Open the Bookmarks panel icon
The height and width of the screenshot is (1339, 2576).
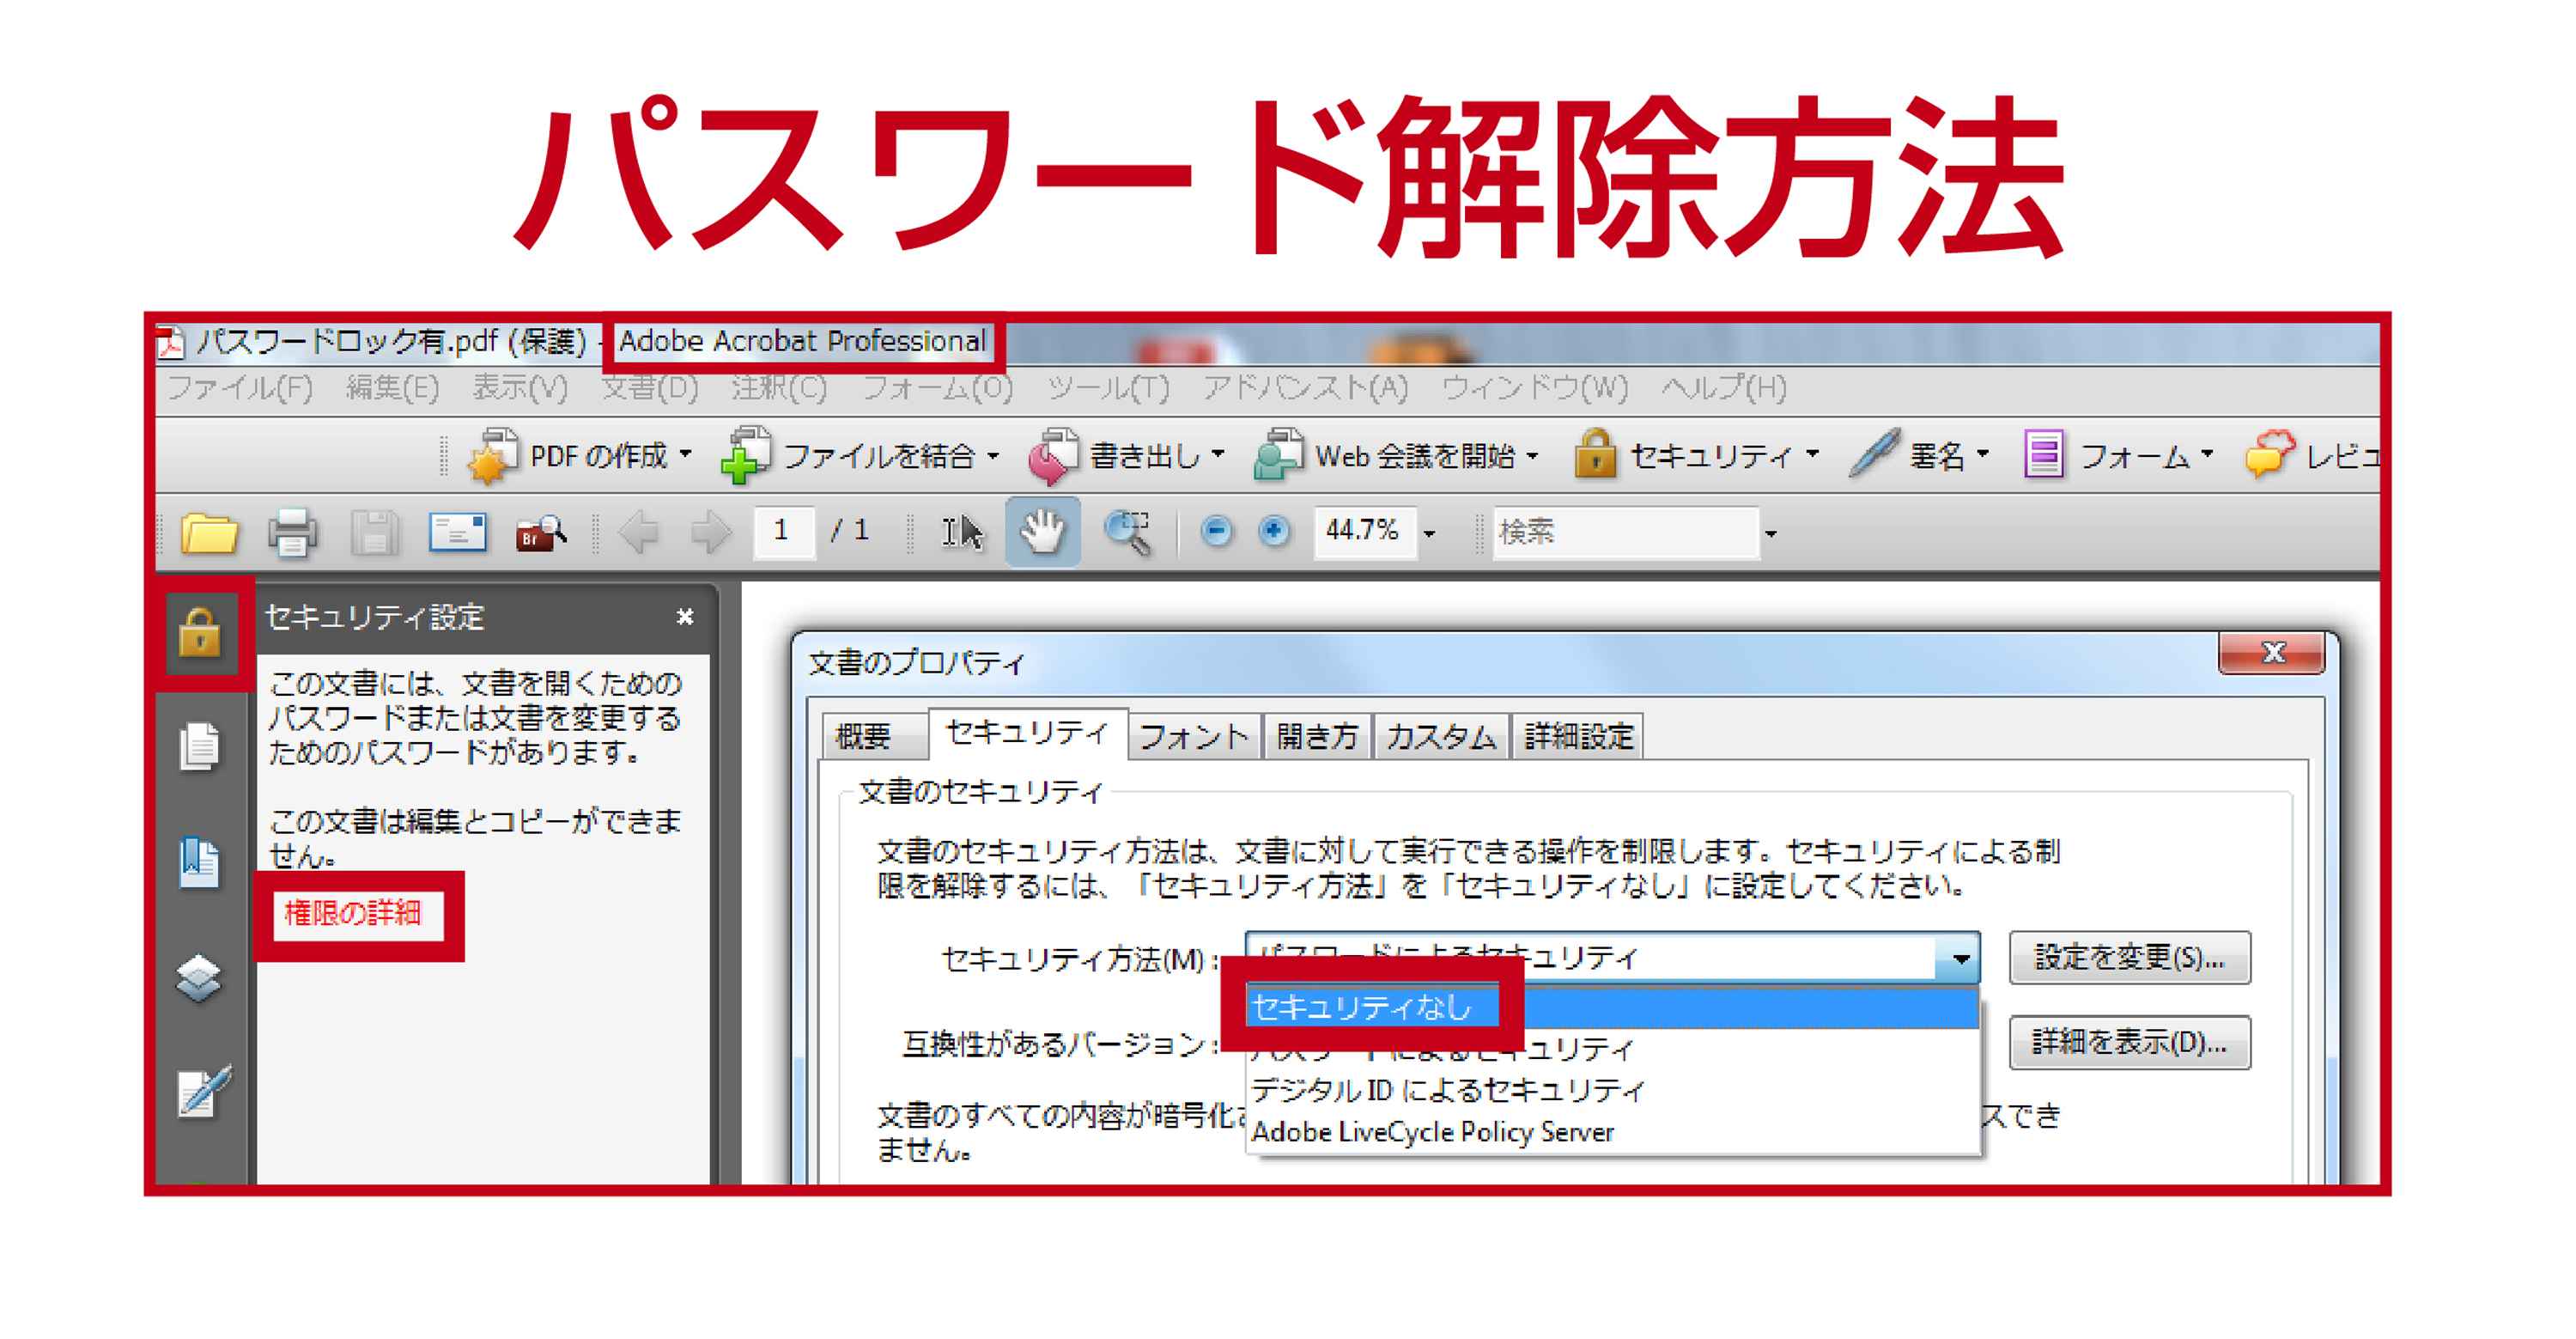[200, 862]
